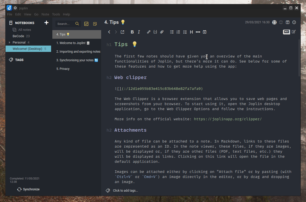Switch to rich text editor
The height and width of the screenshot is (202, 306).
pyautogui.click(x=294, y=32)
